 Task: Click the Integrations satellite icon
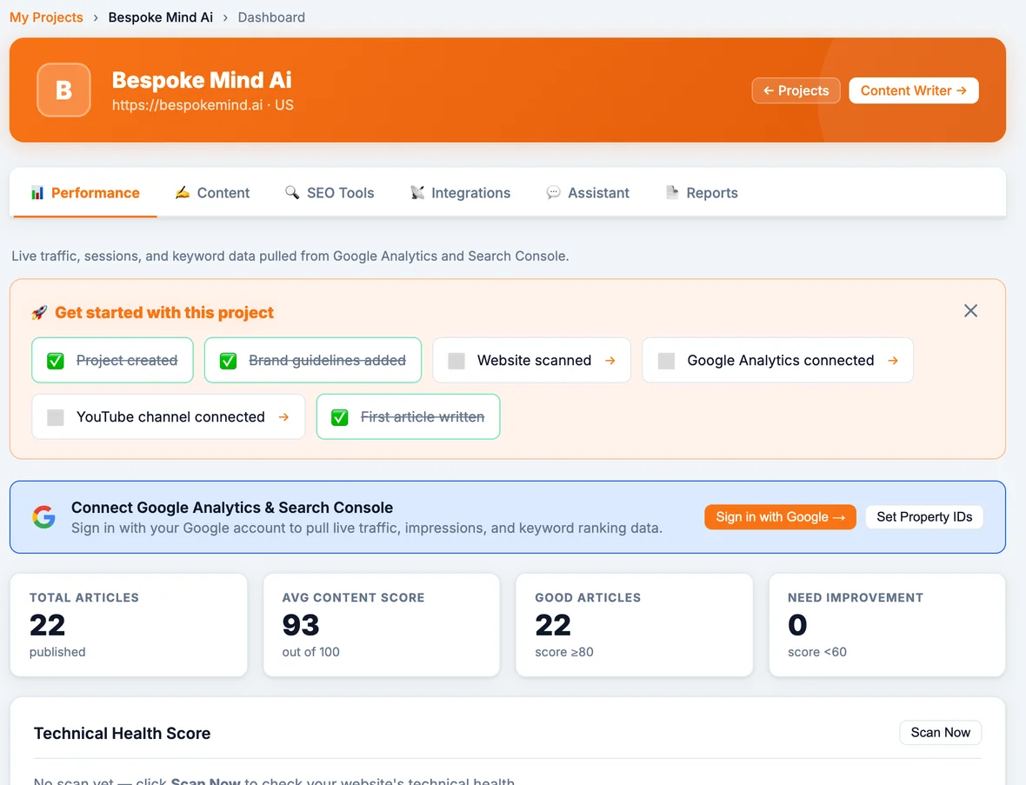click(416, 192)
